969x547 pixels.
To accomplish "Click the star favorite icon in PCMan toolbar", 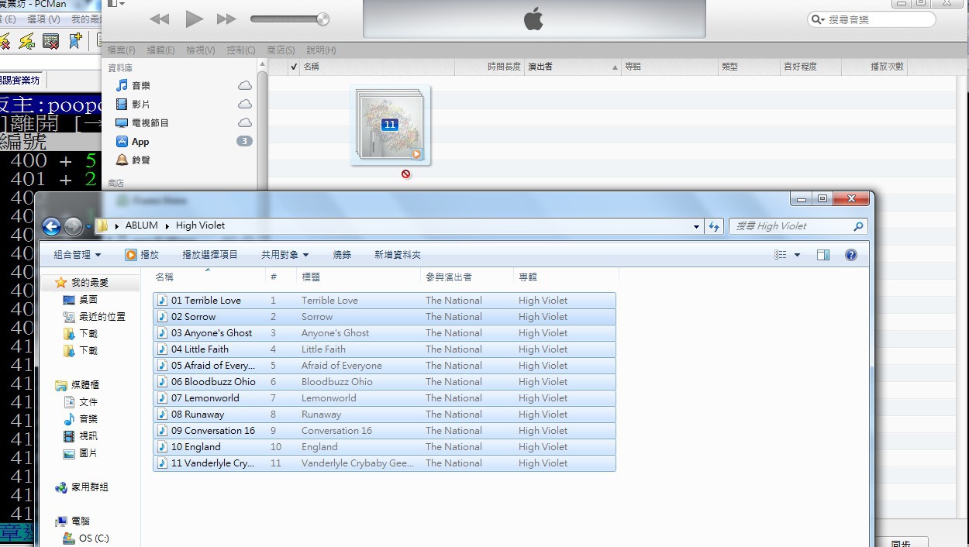I will tap(75, 40).
